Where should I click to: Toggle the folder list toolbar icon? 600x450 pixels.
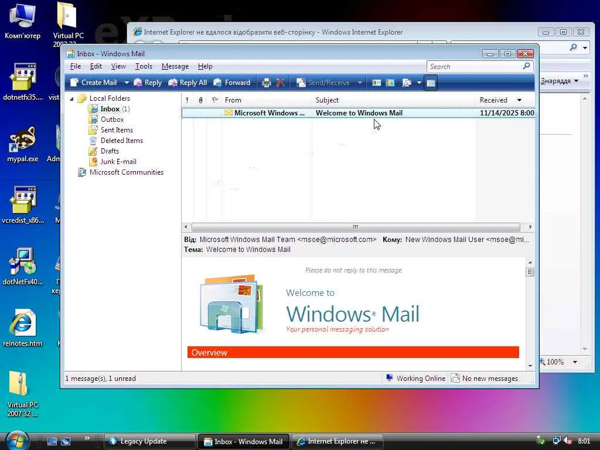click(431, 83)
